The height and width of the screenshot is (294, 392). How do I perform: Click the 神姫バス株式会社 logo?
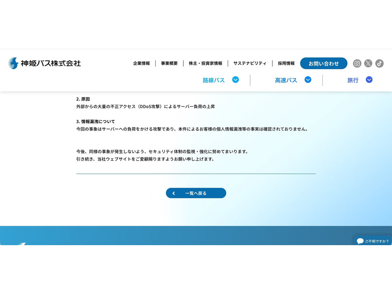(45, 63)
